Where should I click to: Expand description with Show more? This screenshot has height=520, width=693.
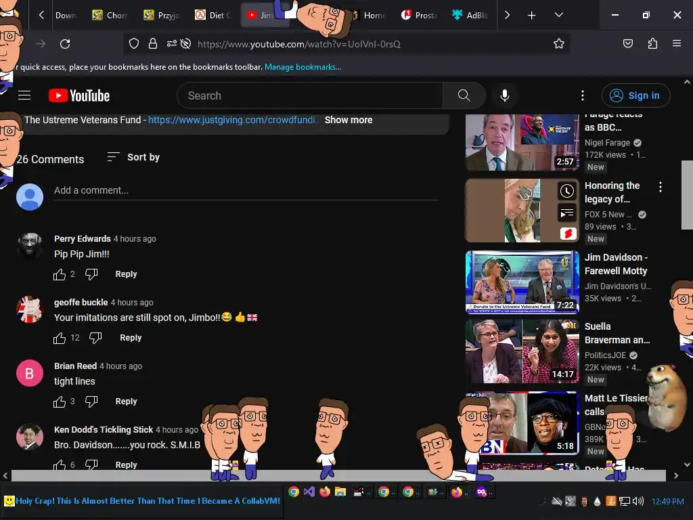(349, 120)
